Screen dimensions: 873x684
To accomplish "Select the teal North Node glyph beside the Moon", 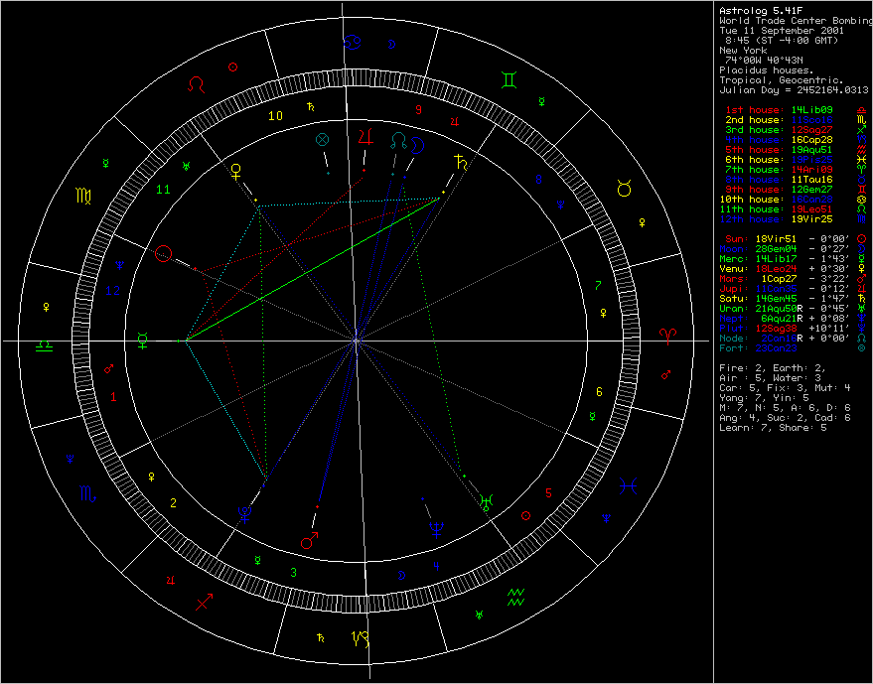I will click(399, 140).
